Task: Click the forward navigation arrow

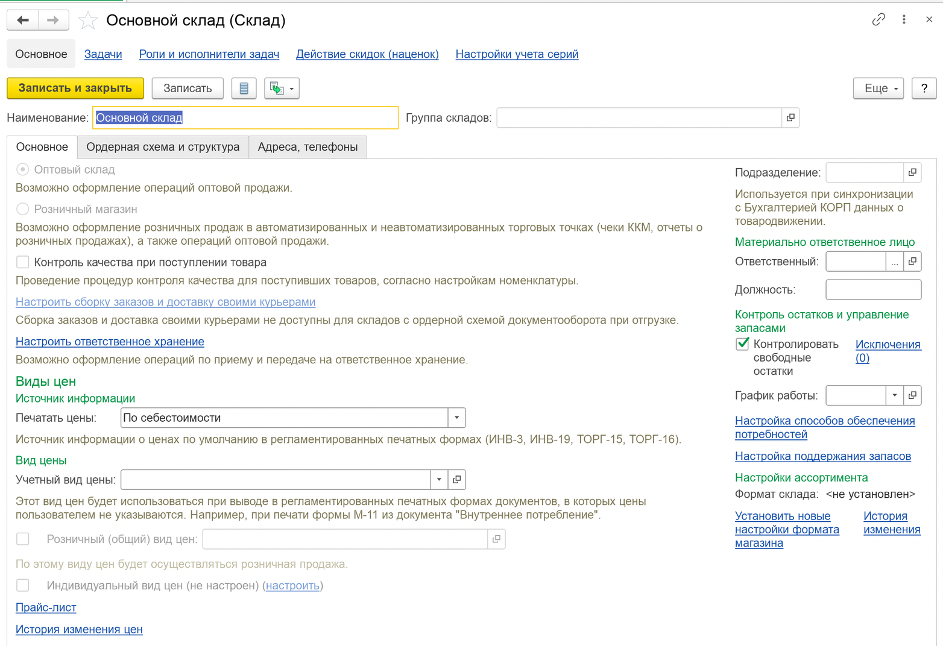Action: tap(53, 20)
